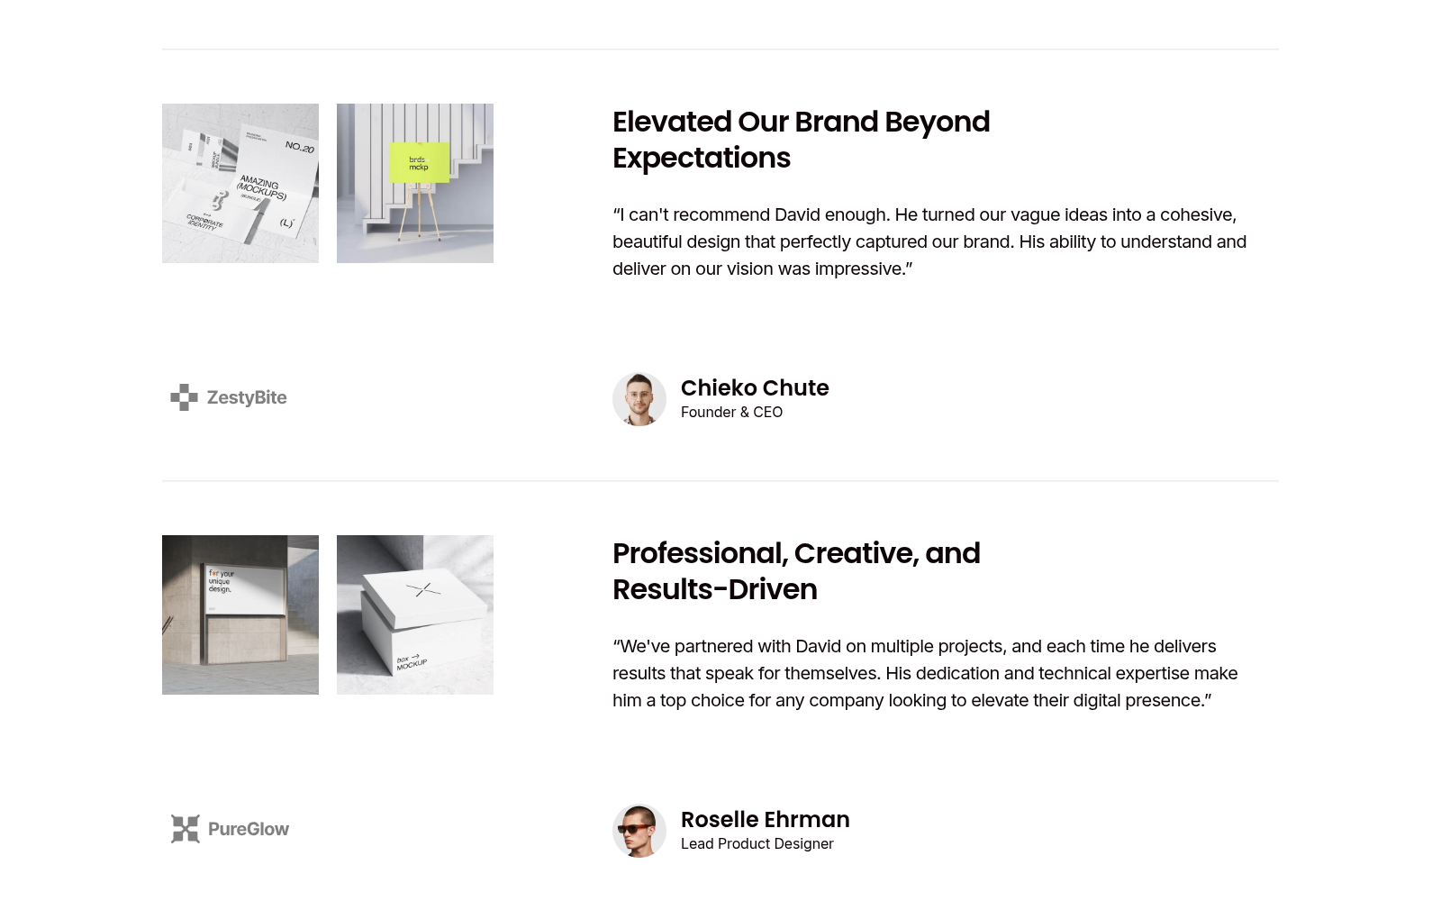Select the Chieko Chute name

[x=755, y=387]
